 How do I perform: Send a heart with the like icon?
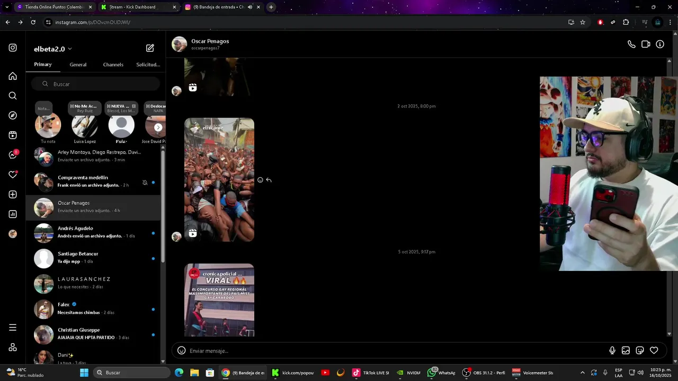pyautogui.click(x=654, y=350)
